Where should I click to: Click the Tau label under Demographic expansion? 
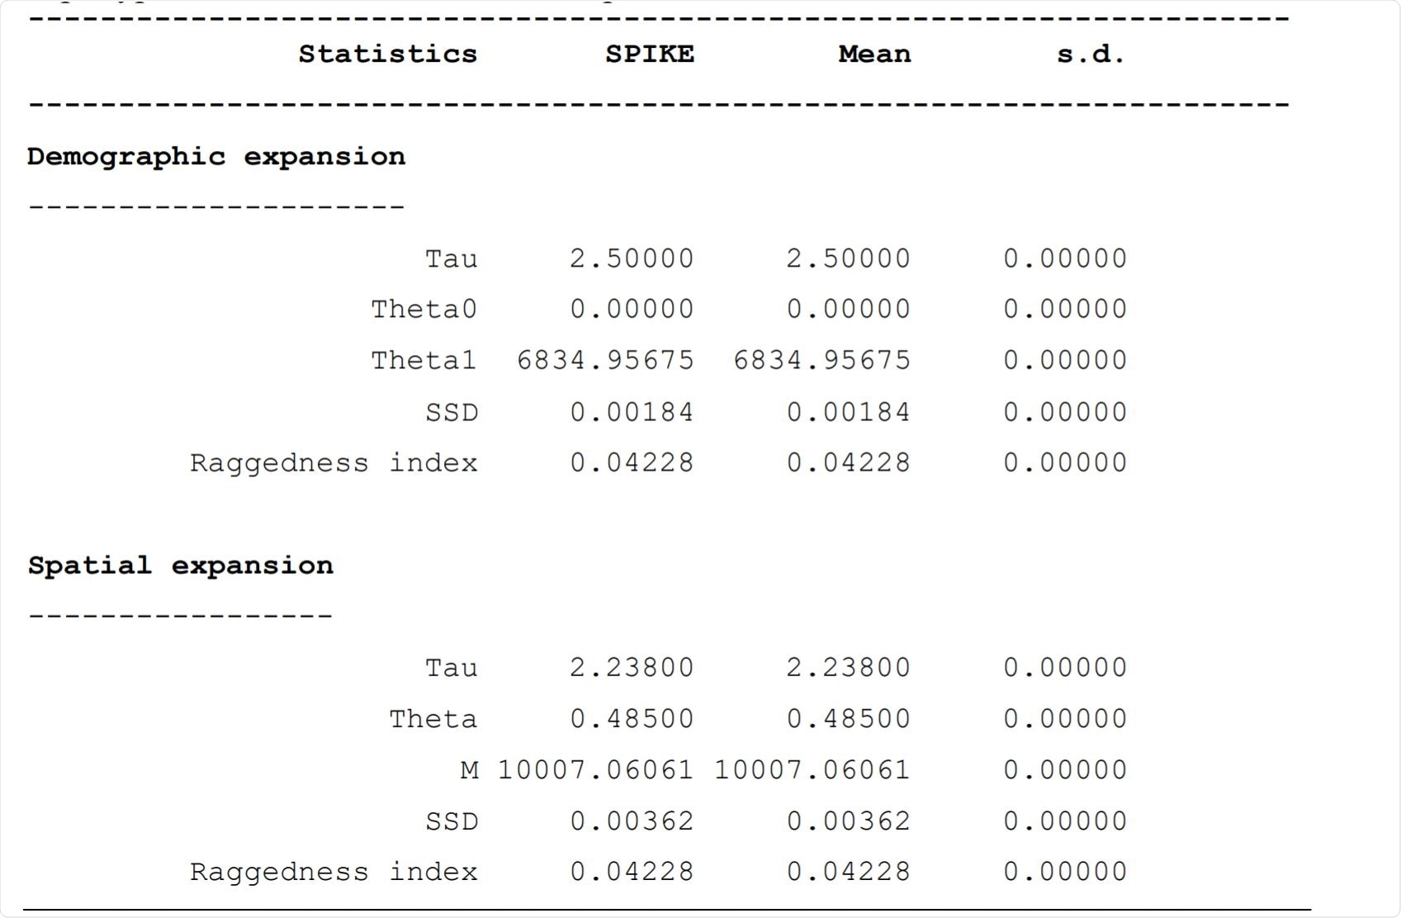[x=451, y=259]
